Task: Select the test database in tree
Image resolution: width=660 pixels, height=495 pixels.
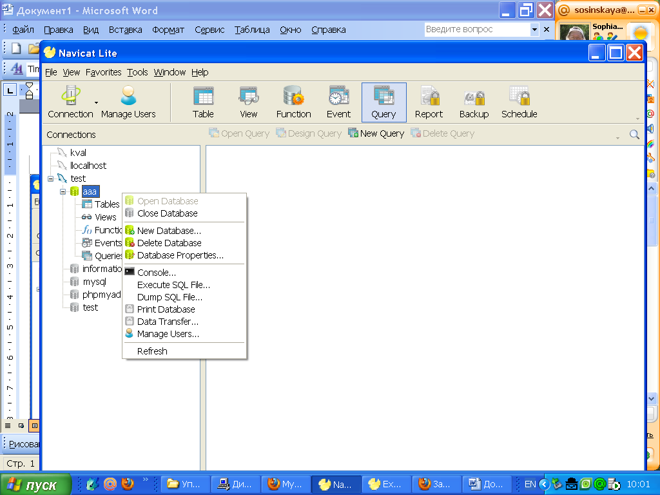Action: tap(90, 307)
